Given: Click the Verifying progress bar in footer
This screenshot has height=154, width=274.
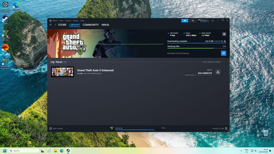Looking at the screenshot, I should 140,130.
